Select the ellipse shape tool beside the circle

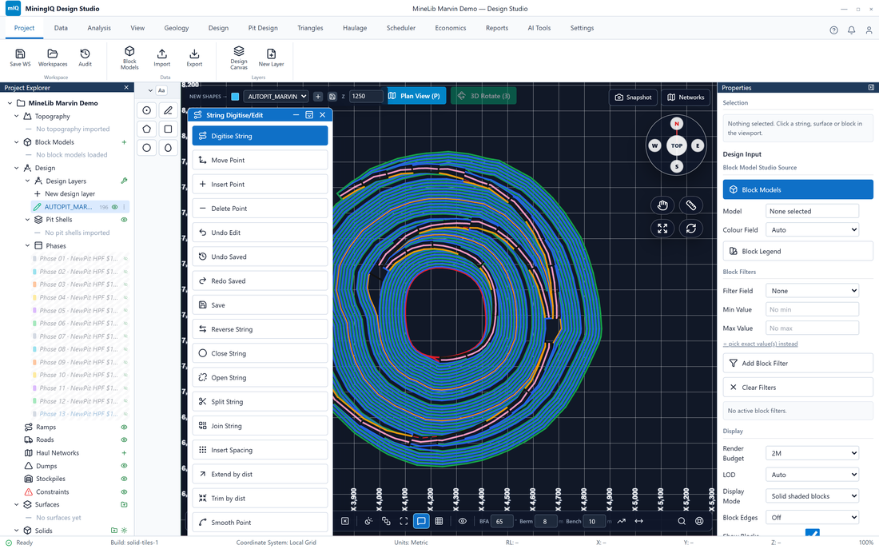168,148
